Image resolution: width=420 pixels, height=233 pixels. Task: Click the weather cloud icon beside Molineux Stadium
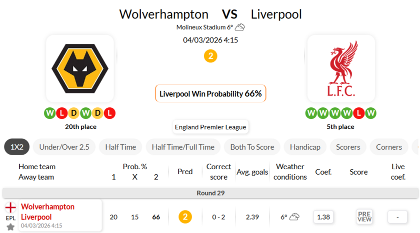[x=240, y=27]
